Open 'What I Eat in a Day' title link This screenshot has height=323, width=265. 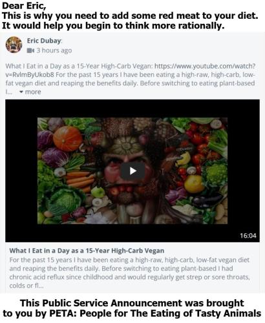(x=87, y=251)
